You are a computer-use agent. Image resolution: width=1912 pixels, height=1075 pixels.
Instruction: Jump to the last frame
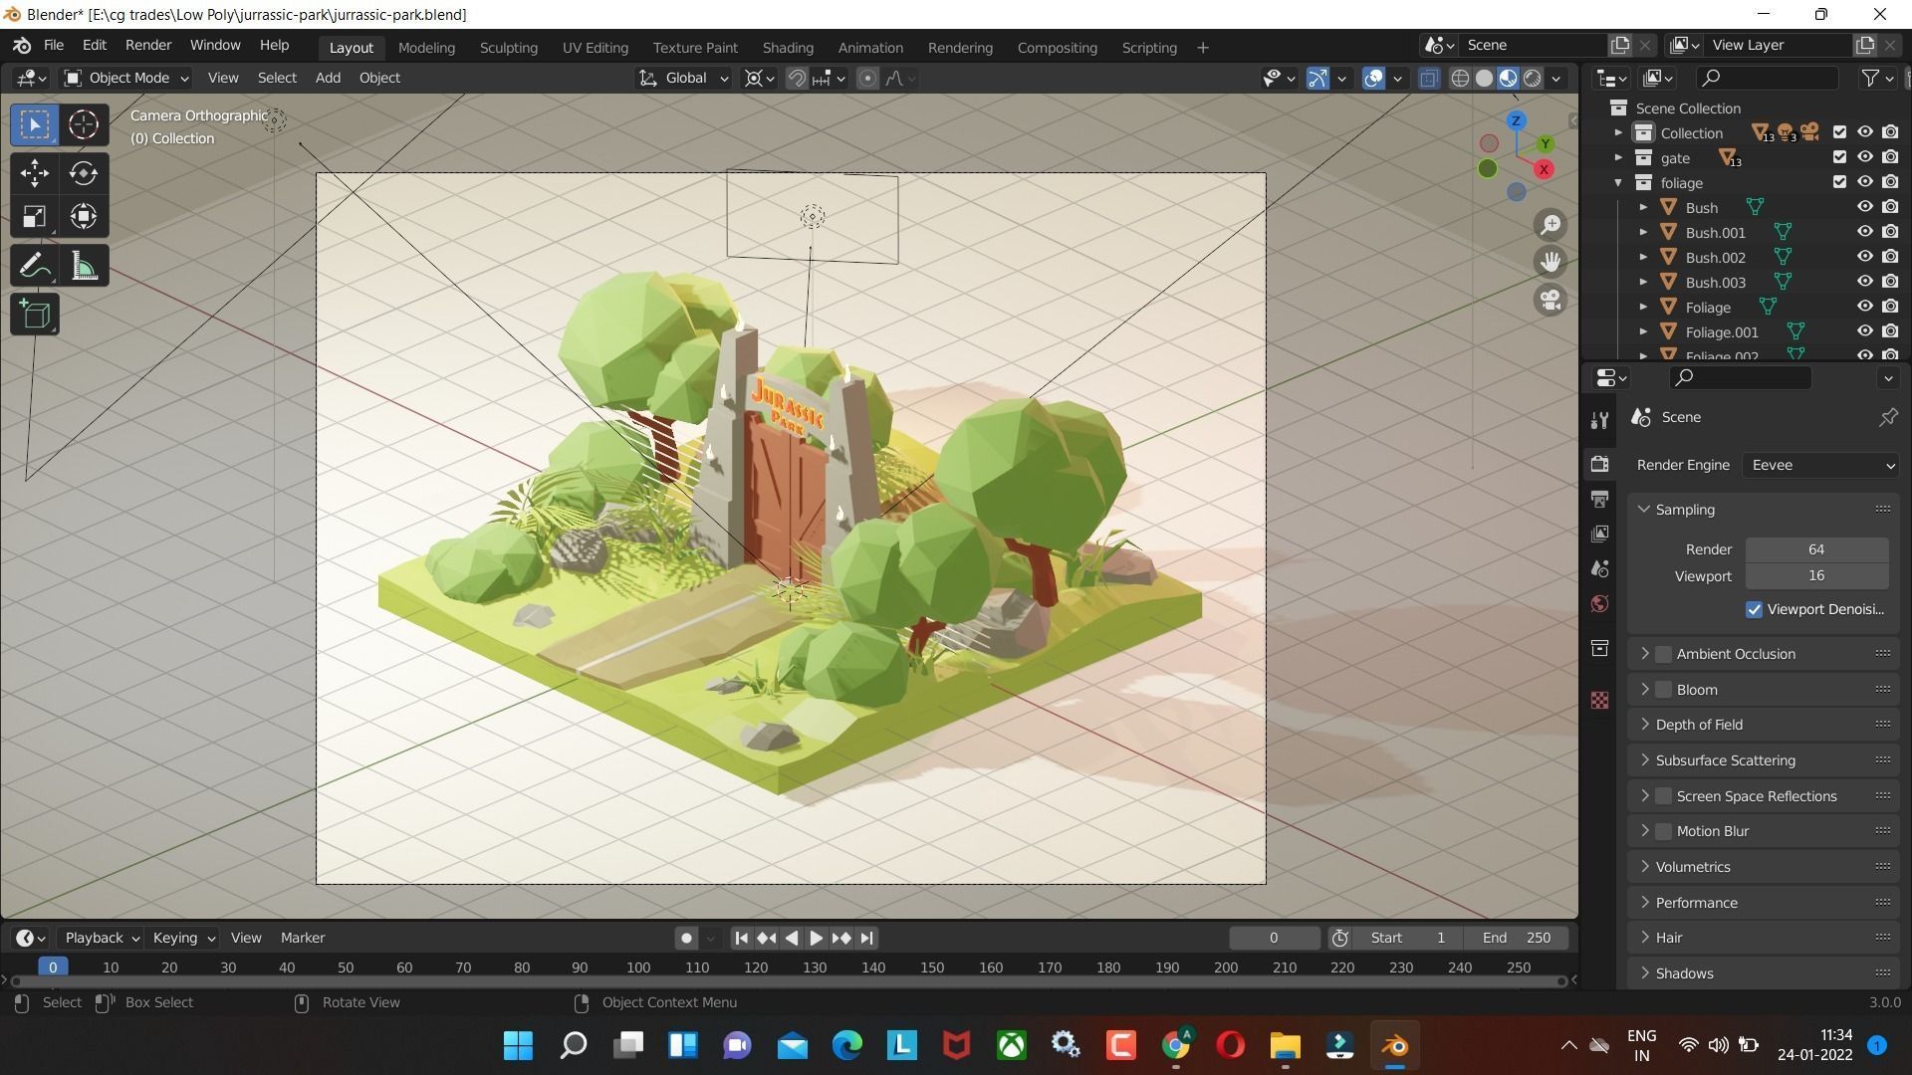tap(866, 938)
